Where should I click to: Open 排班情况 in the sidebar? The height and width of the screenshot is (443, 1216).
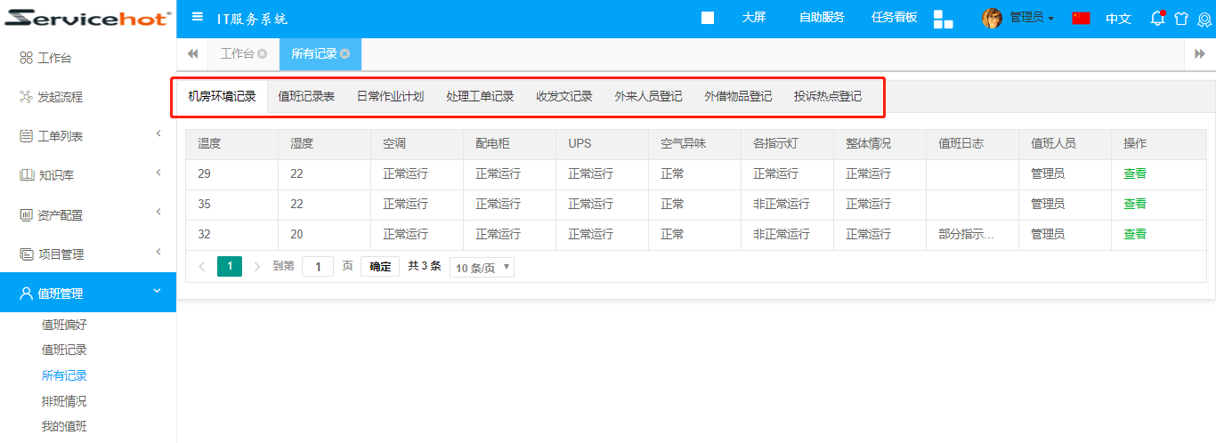coord(64,401)
